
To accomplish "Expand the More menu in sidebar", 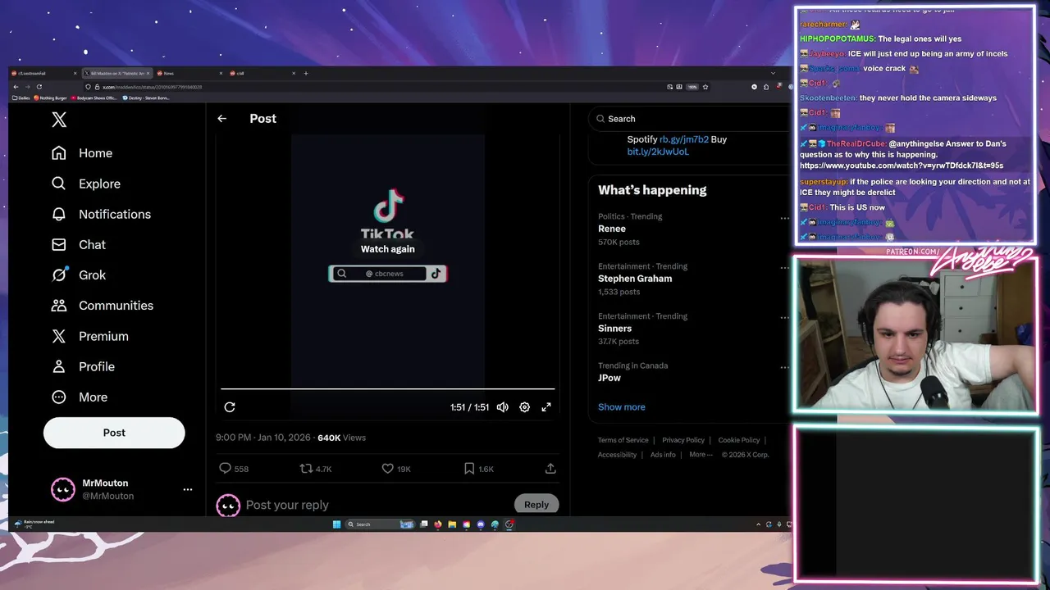I will tap(80, 397).
